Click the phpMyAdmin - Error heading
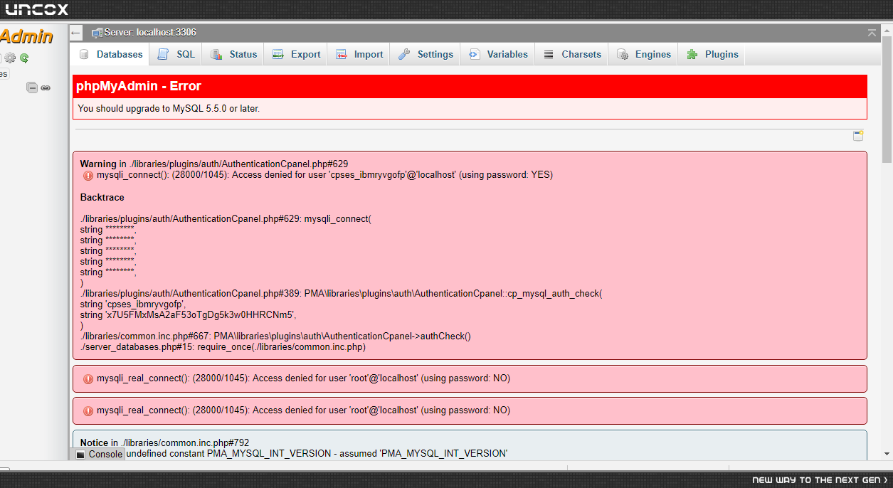The width and height of the screenshot is (893, 488). pos(139,86)
